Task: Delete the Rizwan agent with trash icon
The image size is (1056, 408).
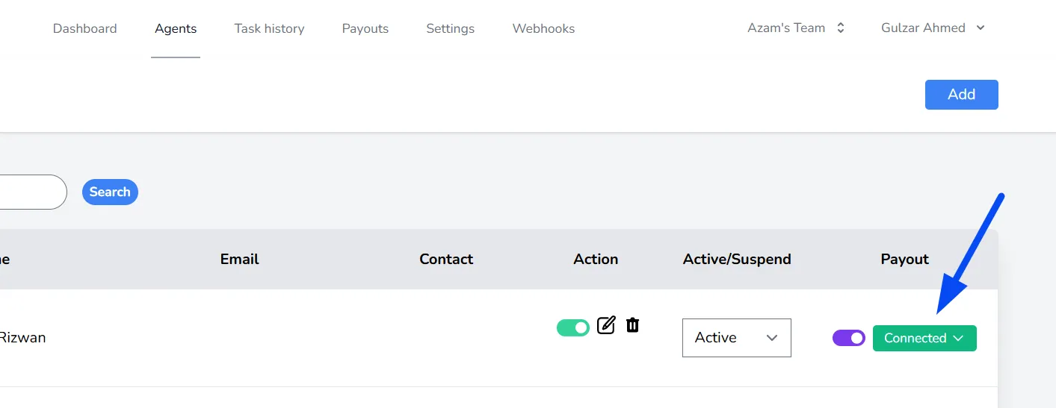Action: 632,325
